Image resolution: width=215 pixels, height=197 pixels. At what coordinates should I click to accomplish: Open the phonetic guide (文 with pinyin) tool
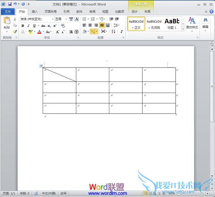(71, 19)
